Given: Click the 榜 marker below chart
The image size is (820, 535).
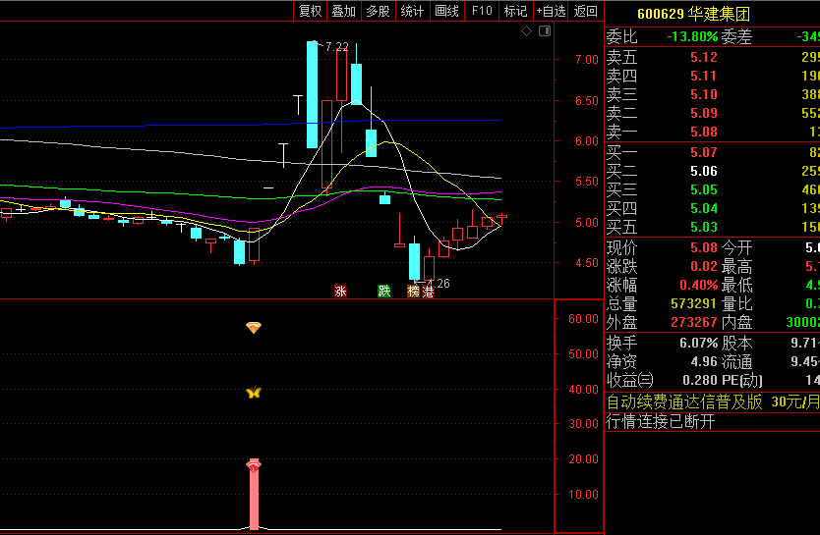Looking at the screenshot, I should [x=414, y=292].
